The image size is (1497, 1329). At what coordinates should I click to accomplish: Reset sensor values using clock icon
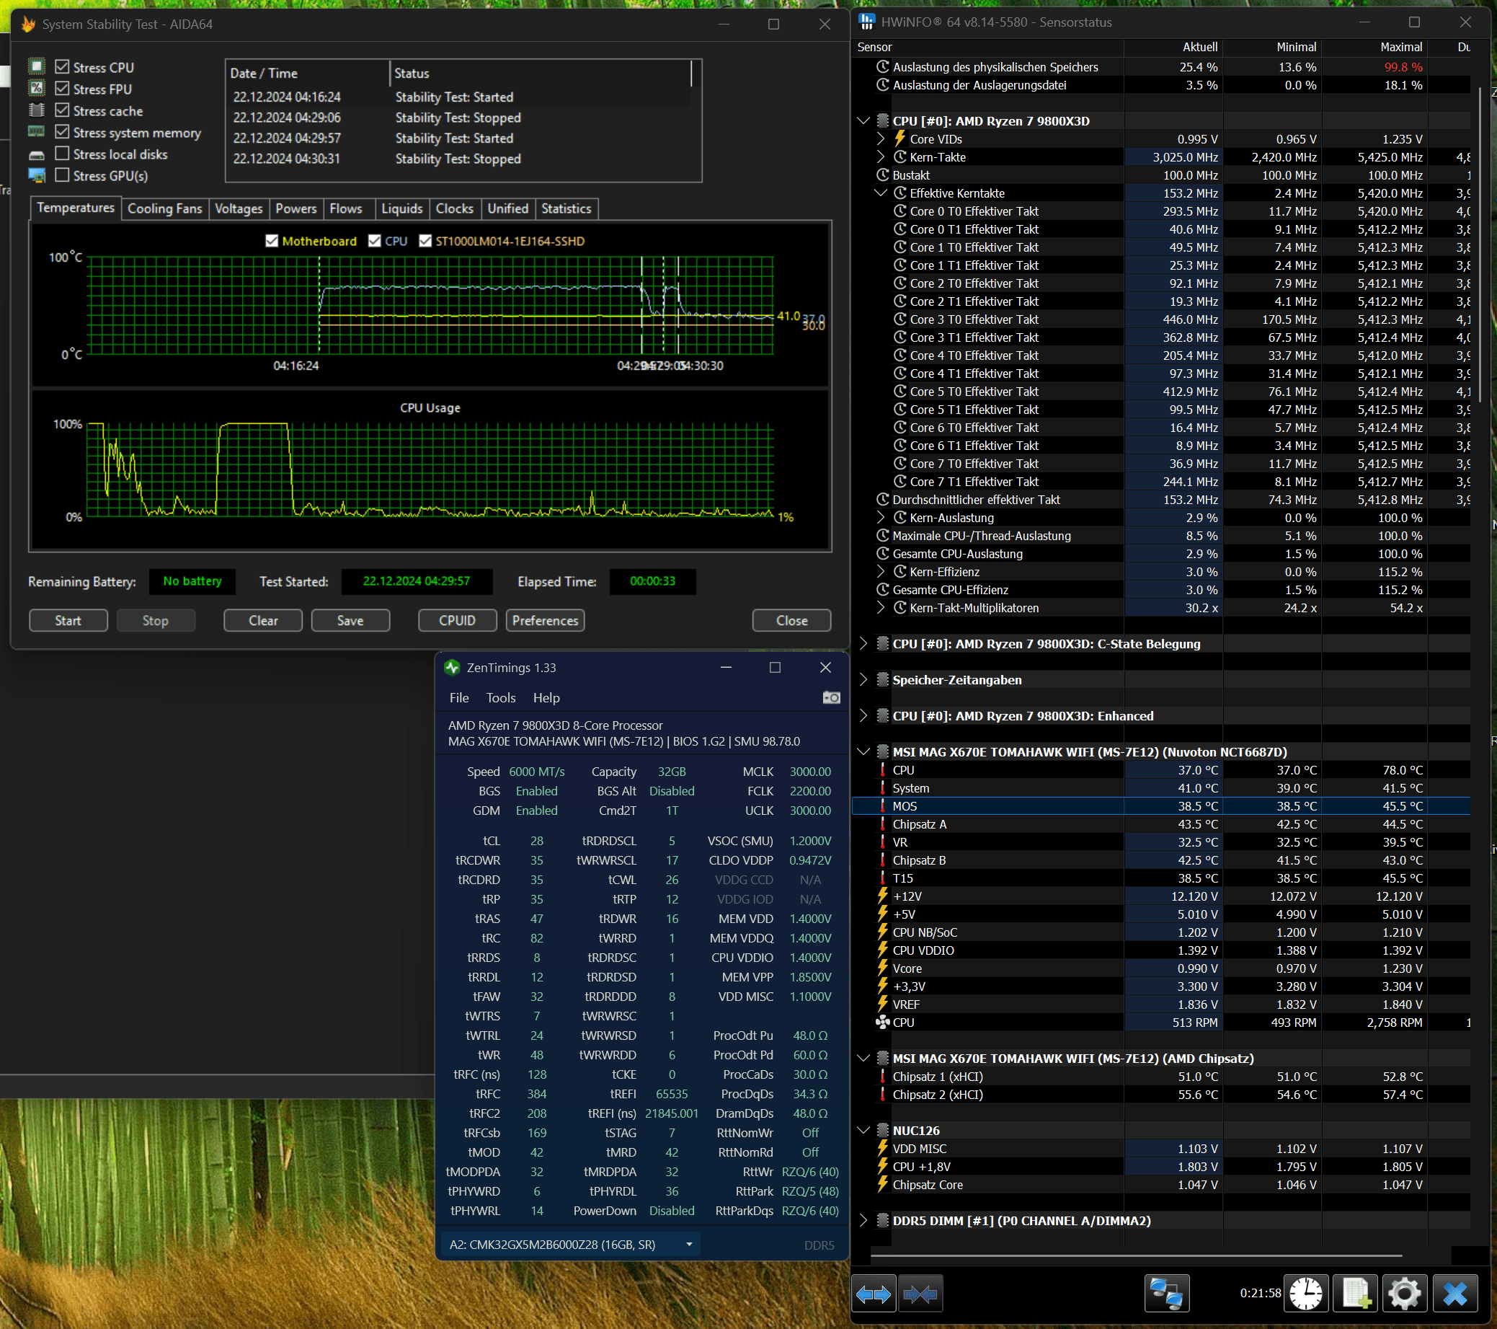1306,1294
